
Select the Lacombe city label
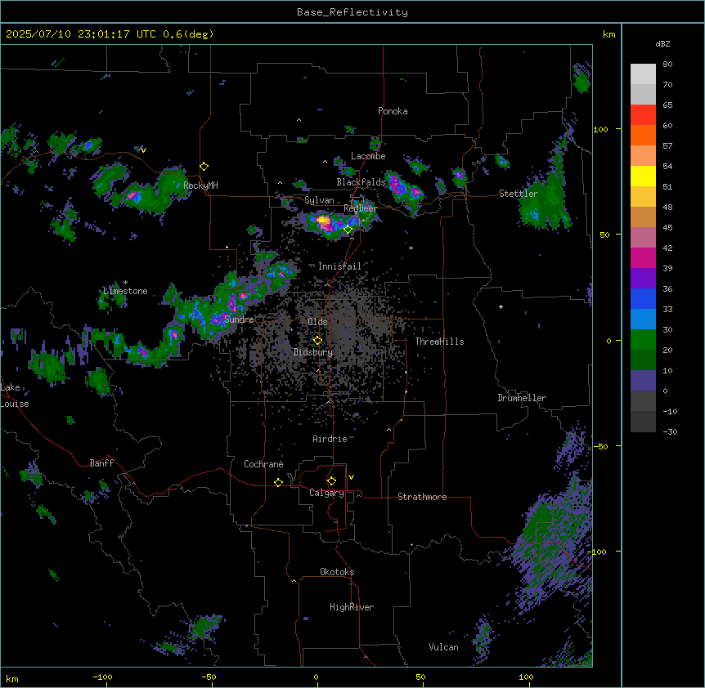368,156
